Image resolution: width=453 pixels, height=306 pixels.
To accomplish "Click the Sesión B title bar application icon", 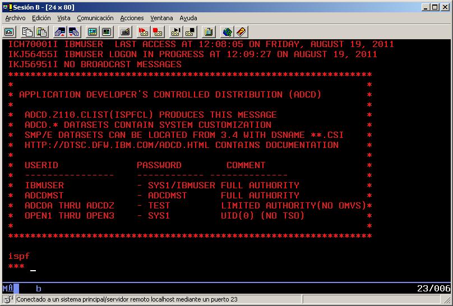I will [x=7, y=7].
